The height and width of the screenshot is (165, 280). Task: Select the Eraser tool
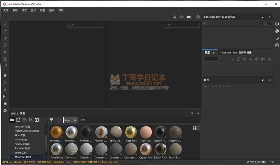5,31
